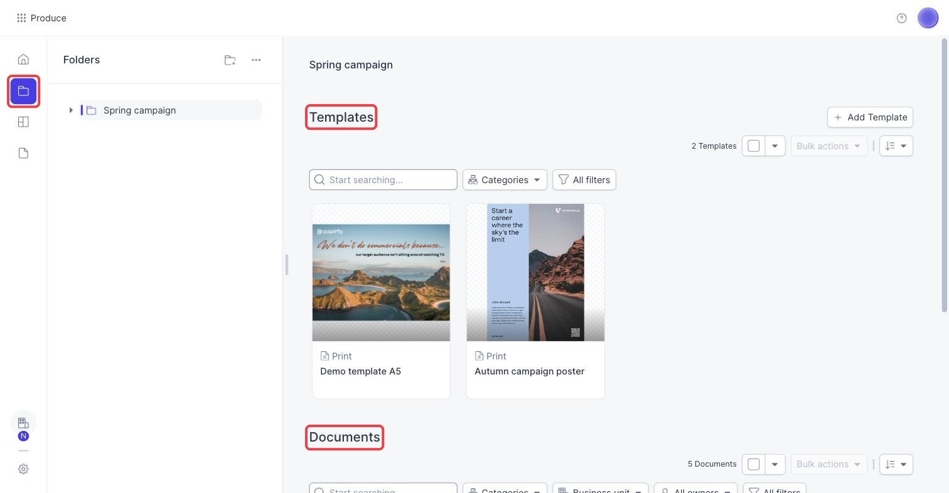Open Categories dropdown in Templates section

coord(505,180)
